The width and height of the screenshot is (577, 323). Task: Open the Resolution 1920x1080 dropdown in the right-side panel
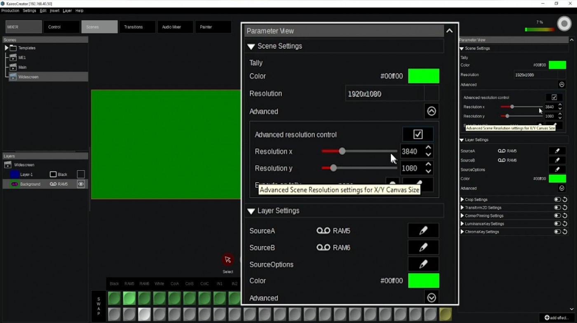click(540, 75)
